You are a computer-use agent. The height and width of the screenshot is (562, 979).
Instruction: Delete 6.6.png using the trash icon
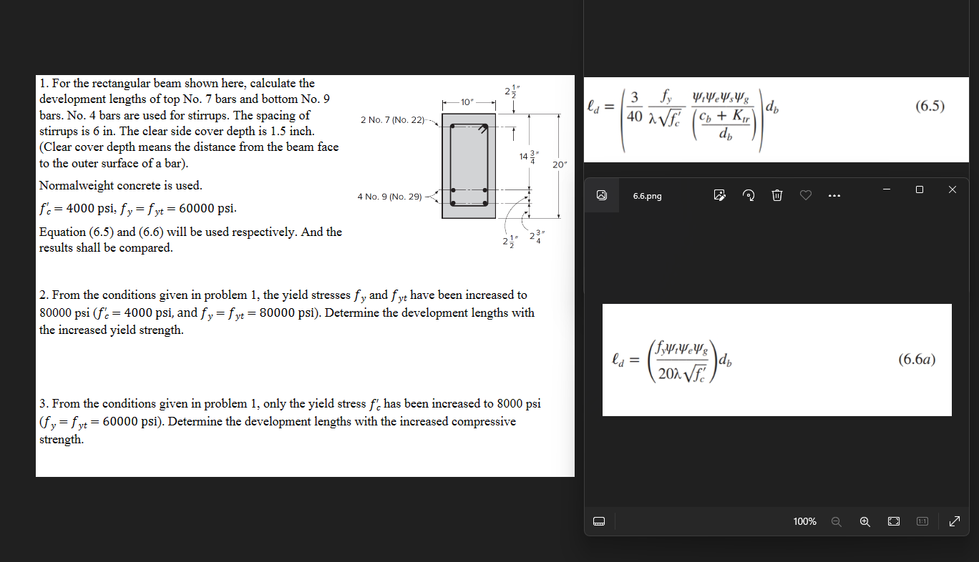coord(777,195)
